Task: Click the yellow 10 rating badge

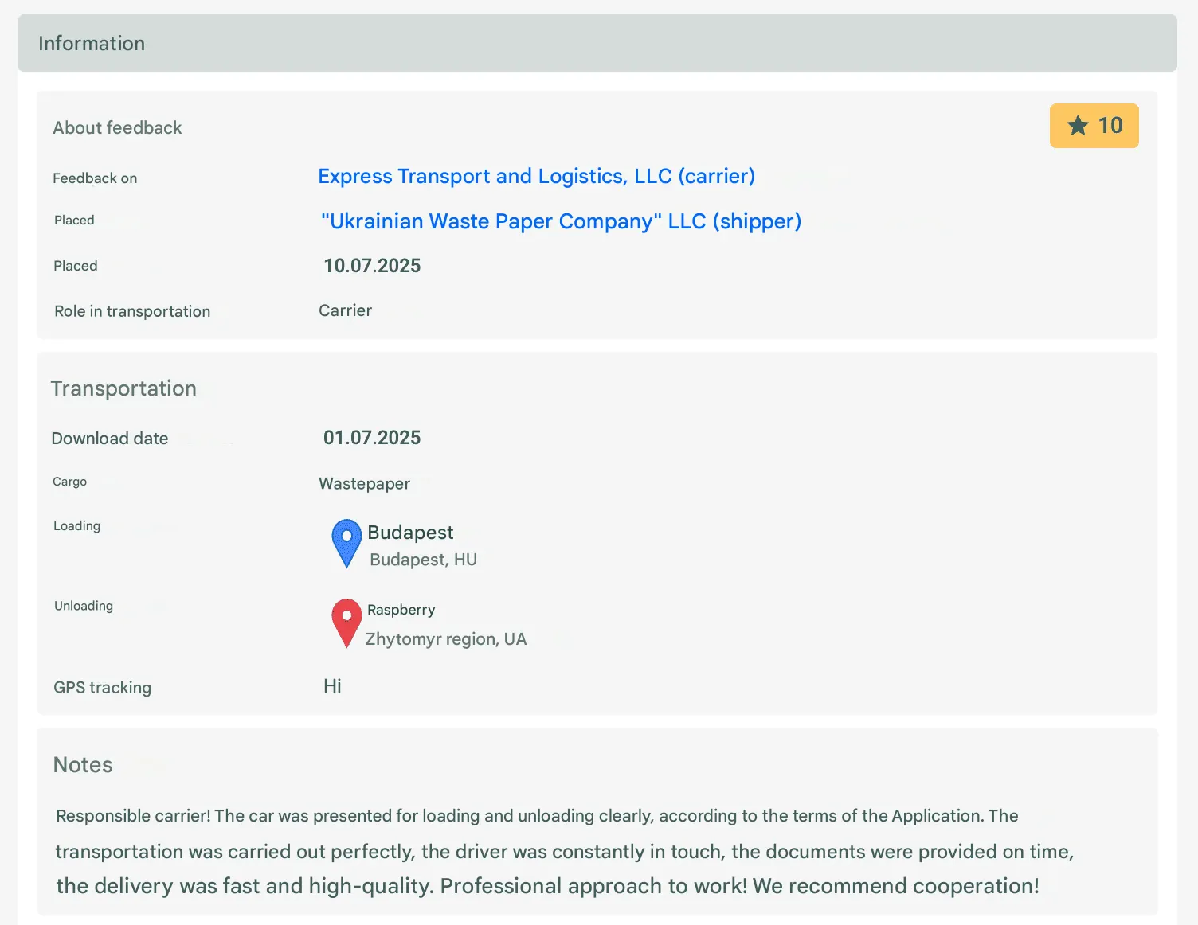Action: (1094, 126)
